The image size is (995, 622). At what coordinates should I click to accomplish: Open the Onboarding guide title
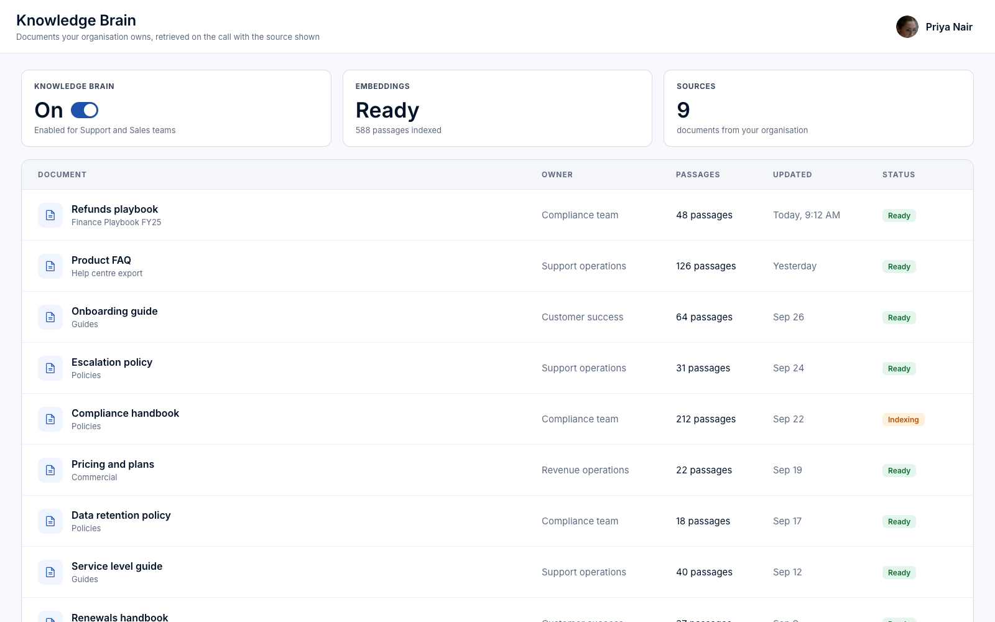(x=114, y=311)
